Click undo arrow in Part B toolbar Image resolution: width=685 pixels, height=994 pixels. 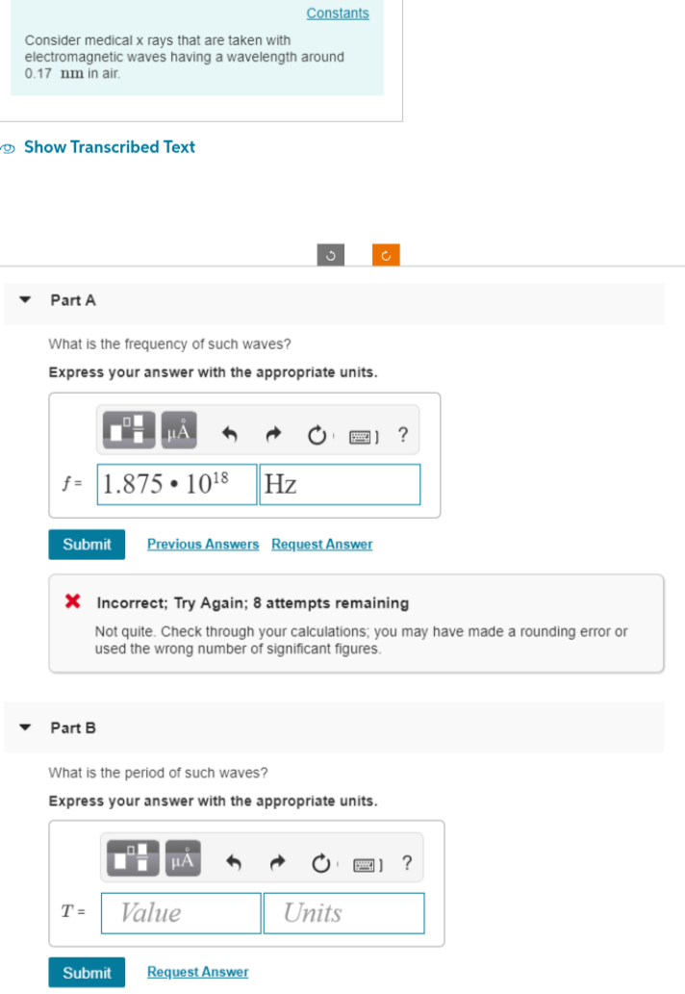coord(232,862)
